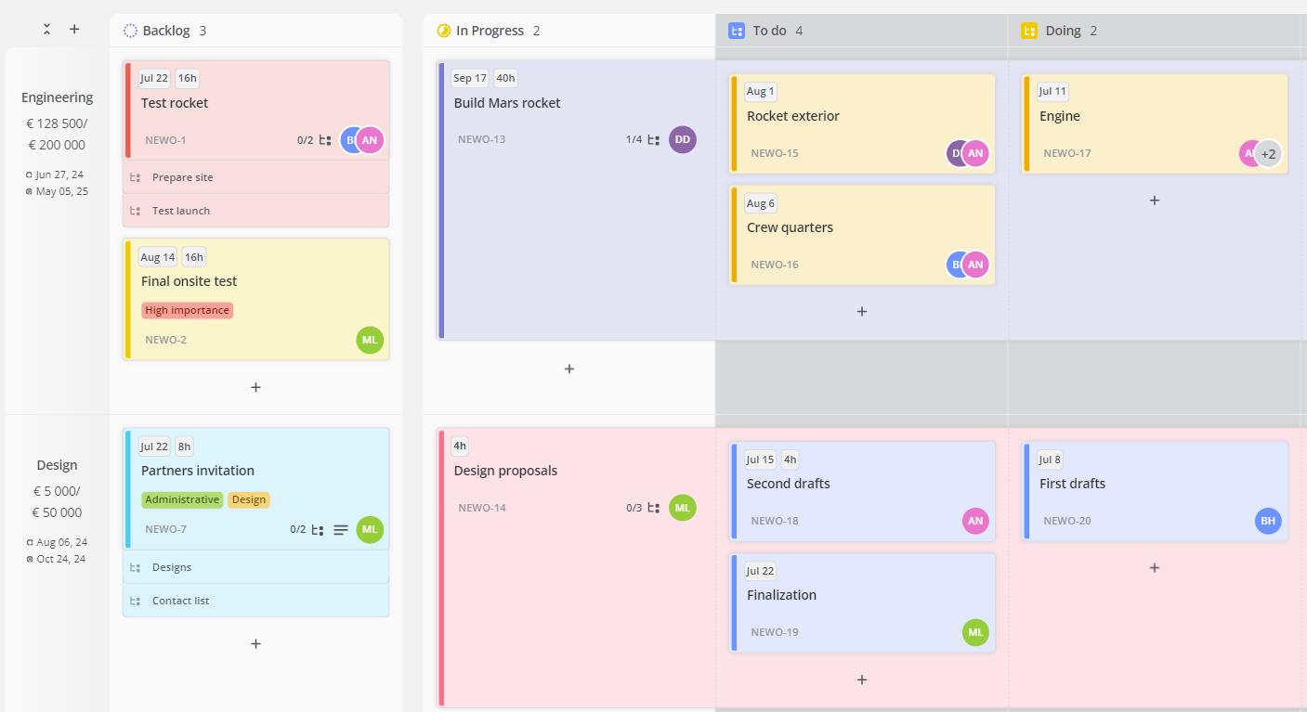Open subtask icon on Partners invitation card
The height and width of the screenshot is (712, 1307).
click(318, 530)
